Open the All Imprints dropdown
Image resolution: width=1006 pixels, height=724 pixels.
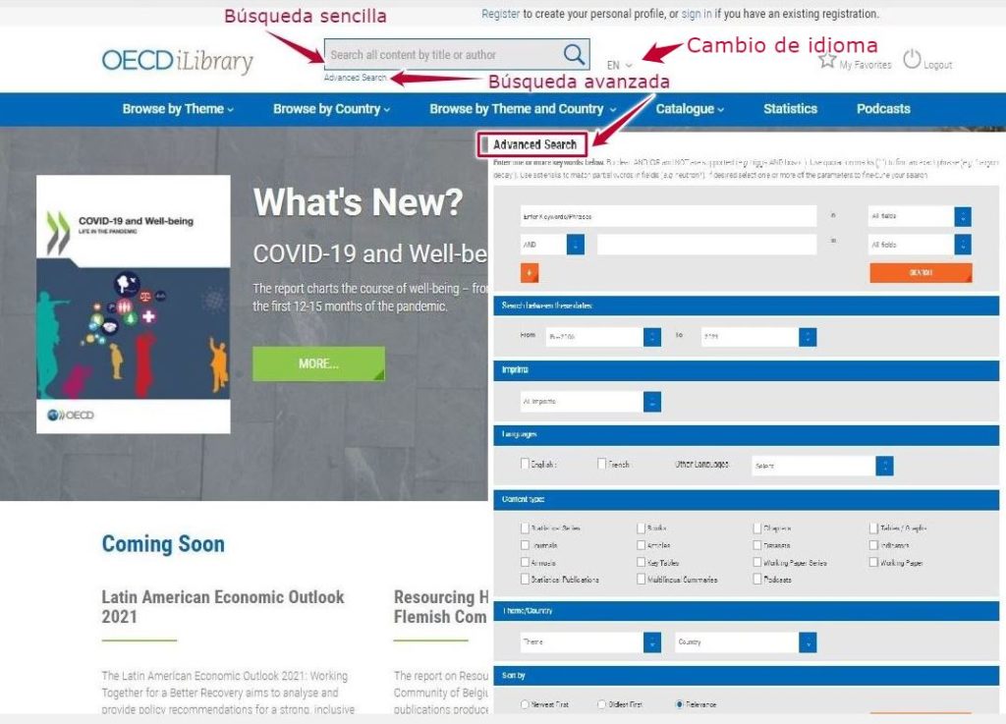590,402
